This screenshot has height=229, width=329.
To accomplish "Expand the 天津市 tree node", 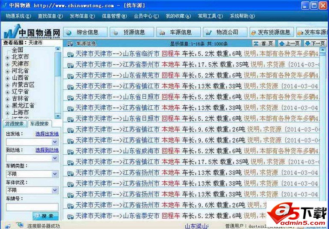I will pyautogui.click(x=8, y=64).
